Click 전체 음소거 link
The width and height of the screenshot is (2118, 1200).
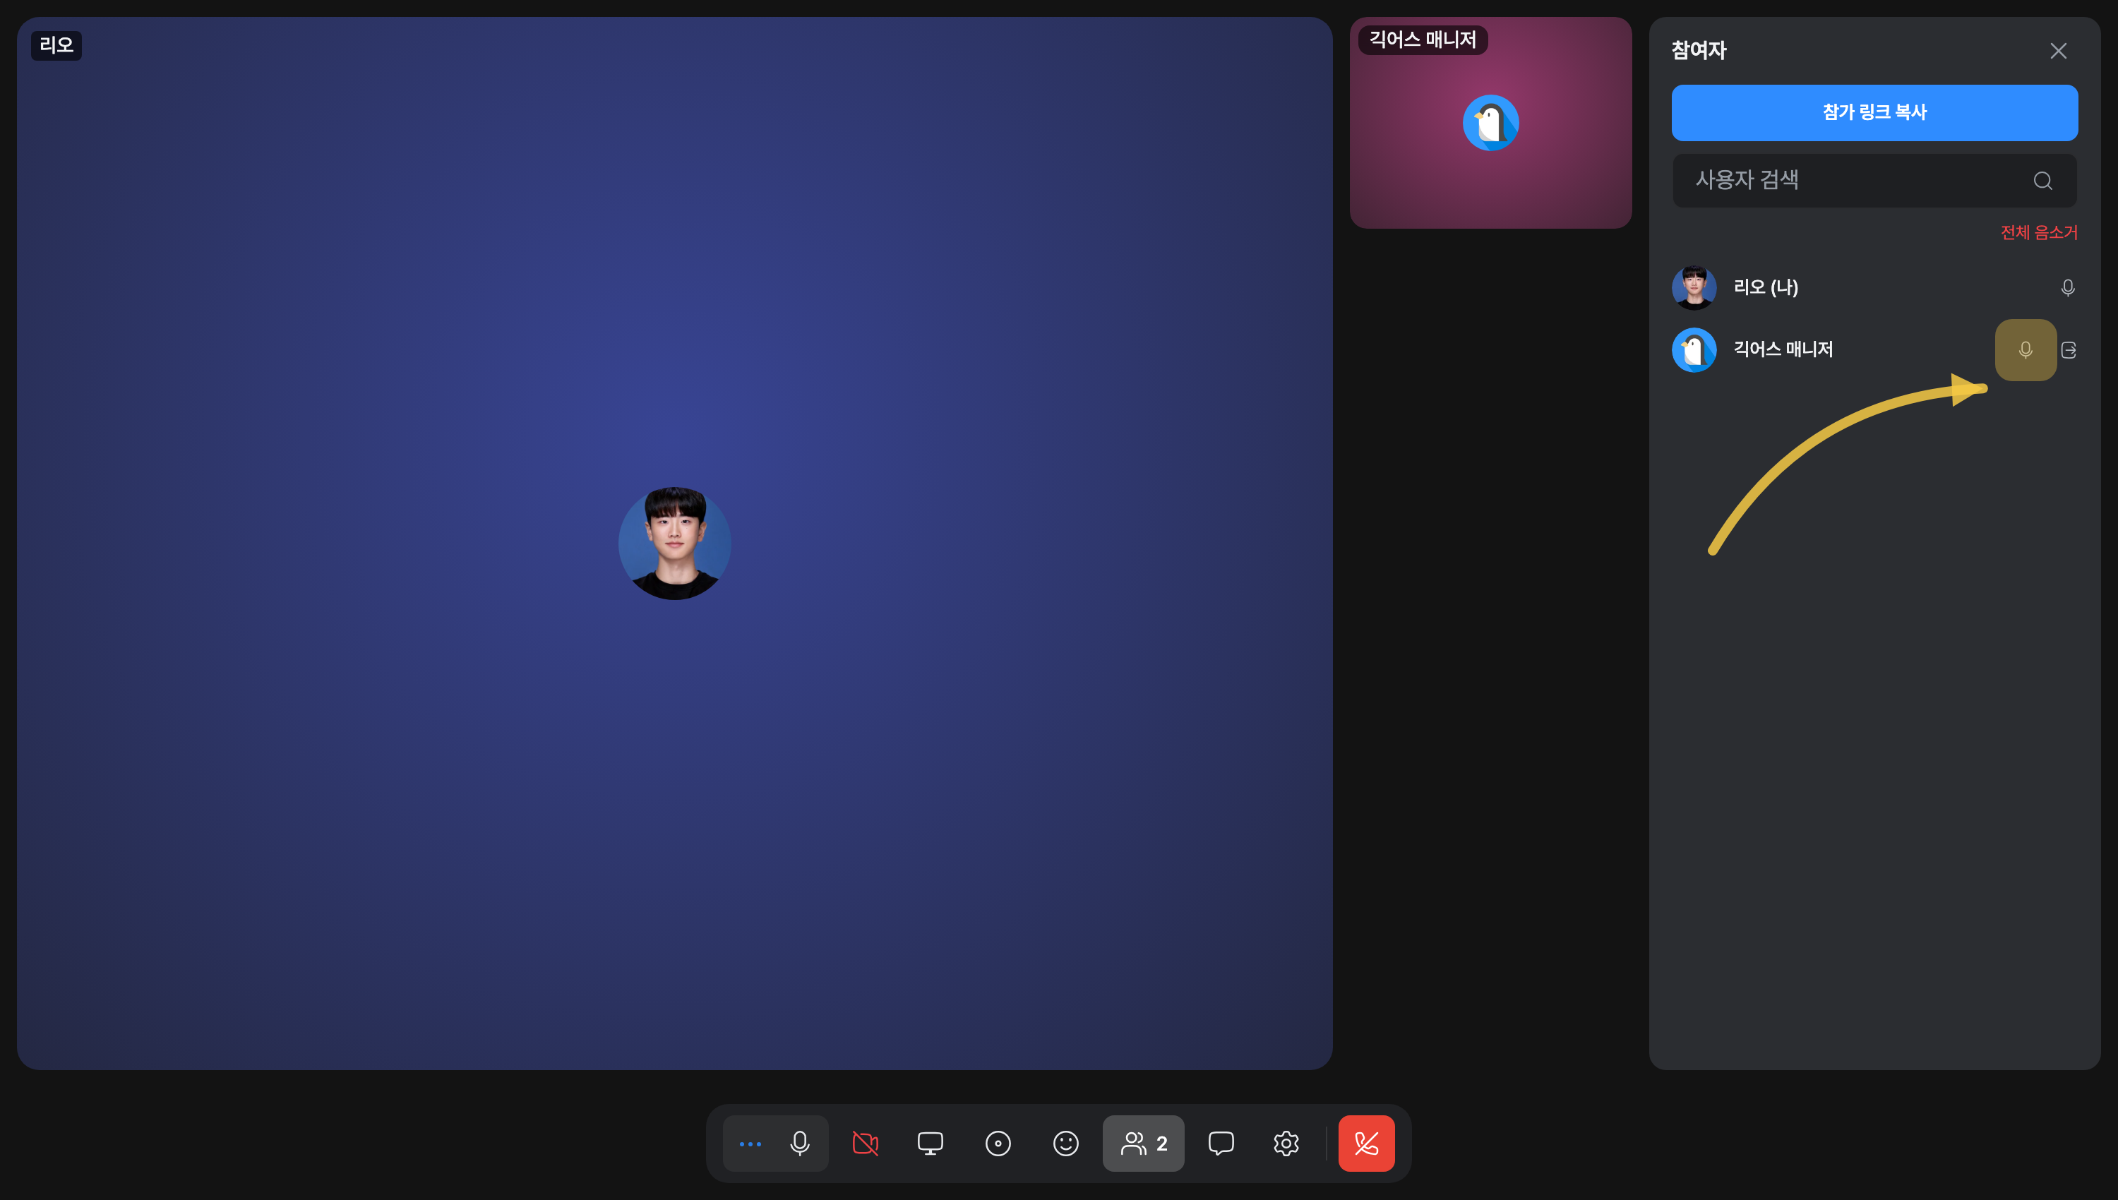(x=2039, y=232)
